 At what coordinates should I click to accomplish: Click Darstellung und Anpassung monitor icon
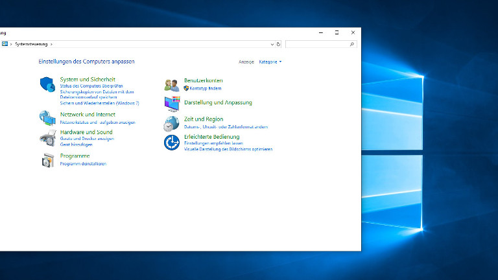(172, 103)
